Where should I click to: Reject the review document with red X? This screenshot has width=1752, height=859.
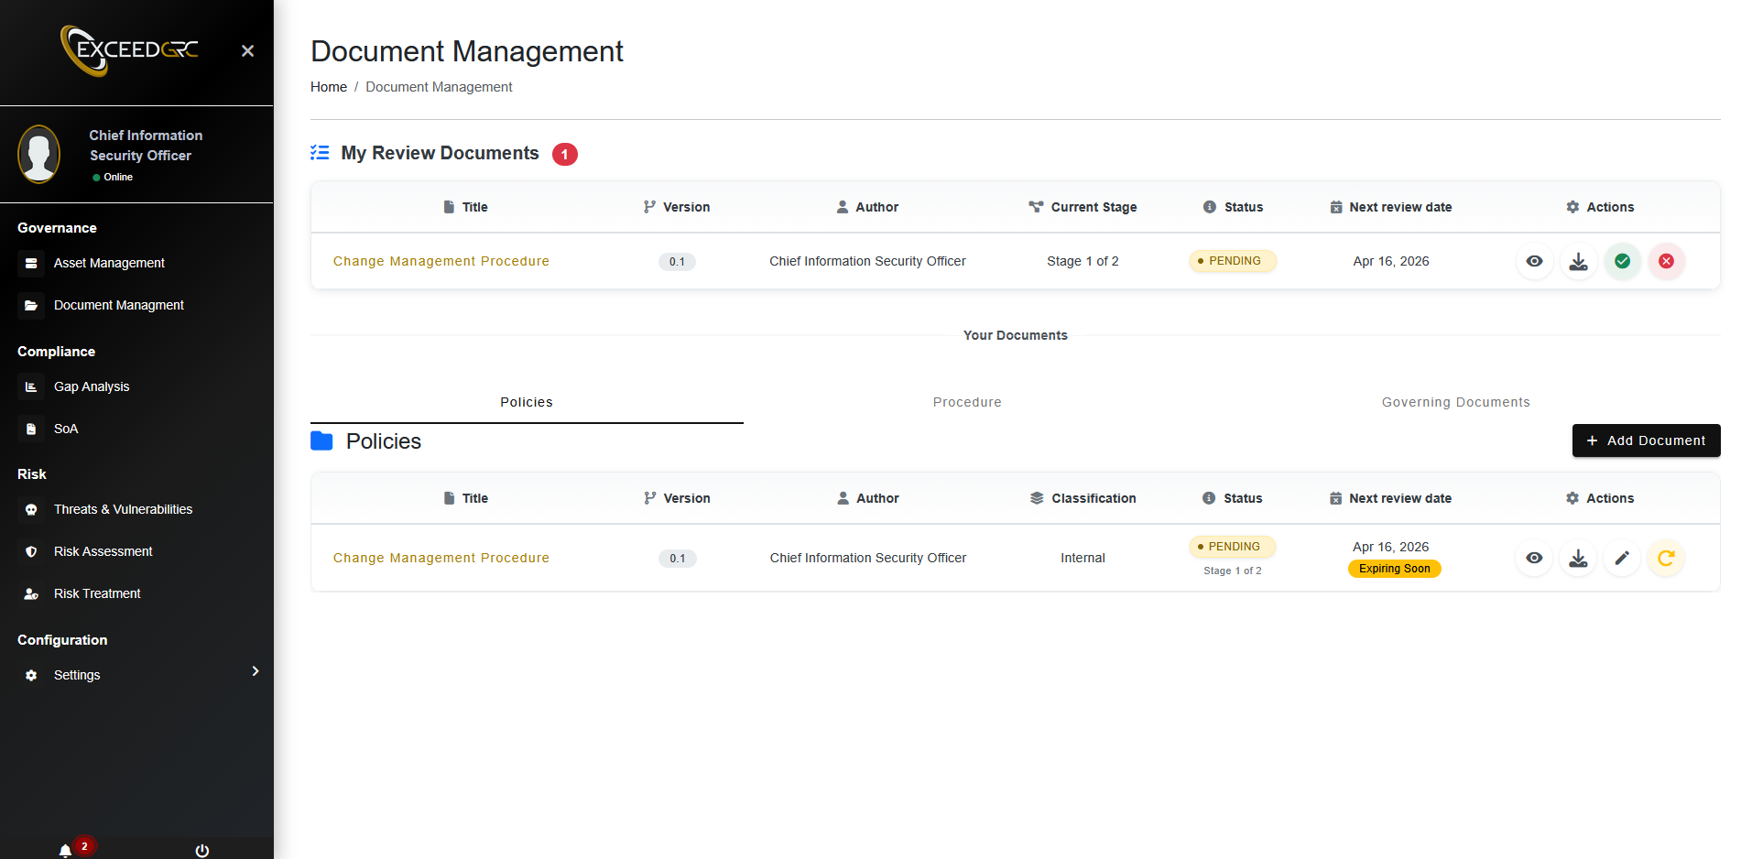pos(1666,261)
